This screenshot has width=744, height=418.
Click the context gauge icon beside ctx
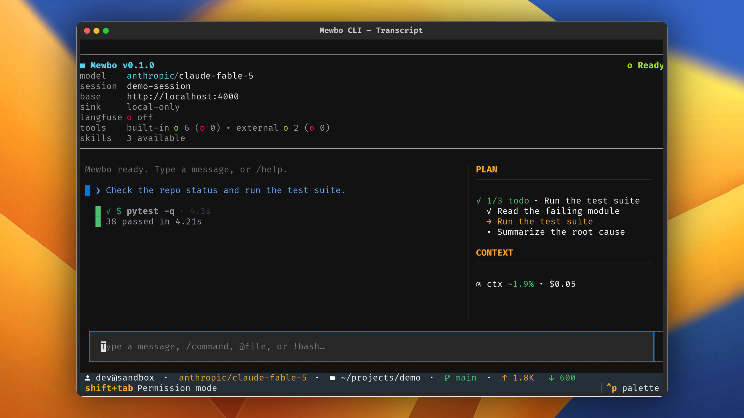click(x=479, y=284)
